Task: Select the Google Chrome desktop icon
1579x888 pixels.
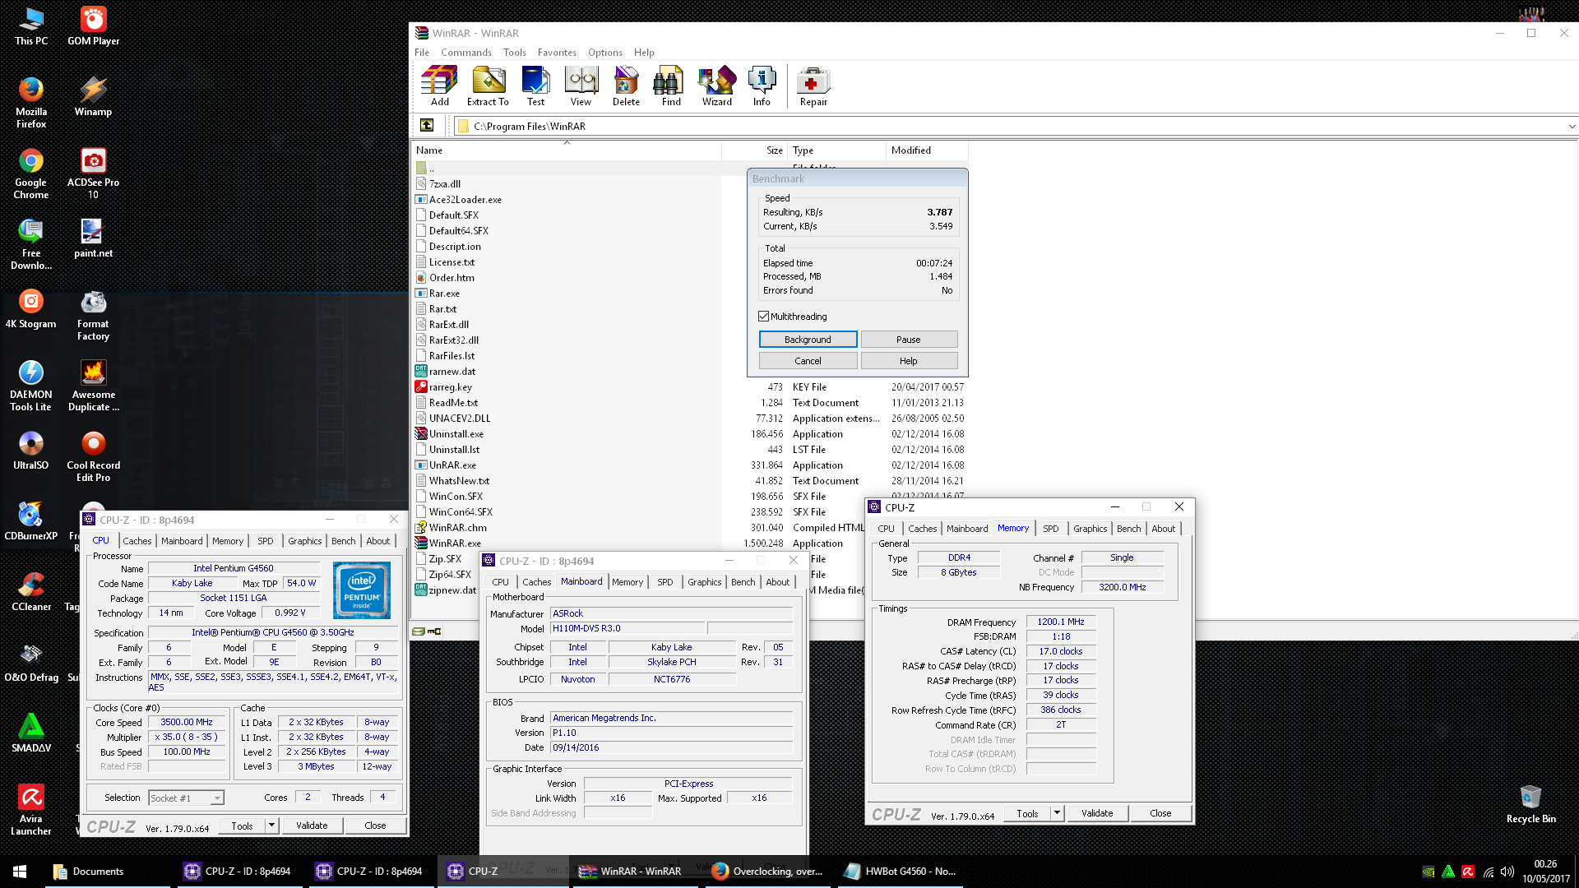Action: point(31,173)
